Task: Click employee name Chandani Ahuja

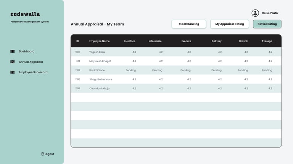Action: click(99, 88)
